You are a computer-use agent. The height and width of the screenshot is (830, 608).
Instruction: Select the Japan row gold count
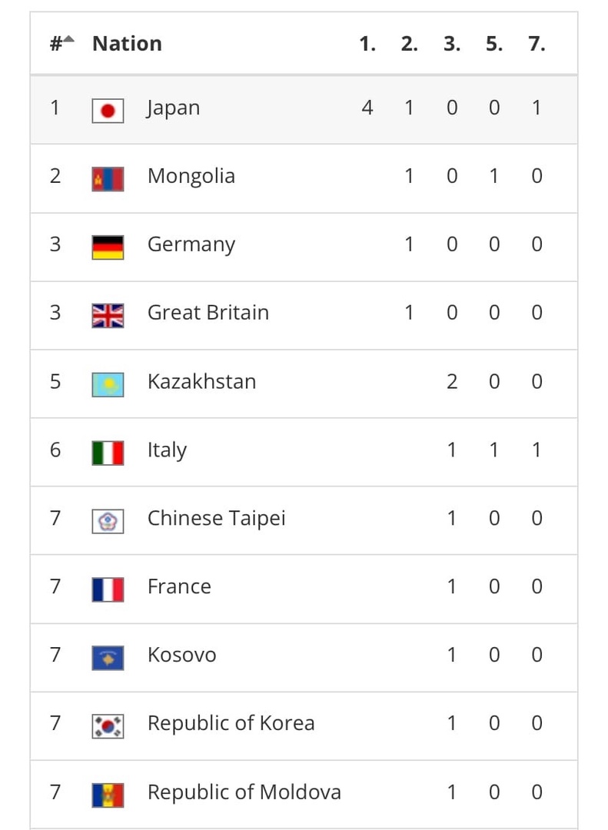(367, 108)
